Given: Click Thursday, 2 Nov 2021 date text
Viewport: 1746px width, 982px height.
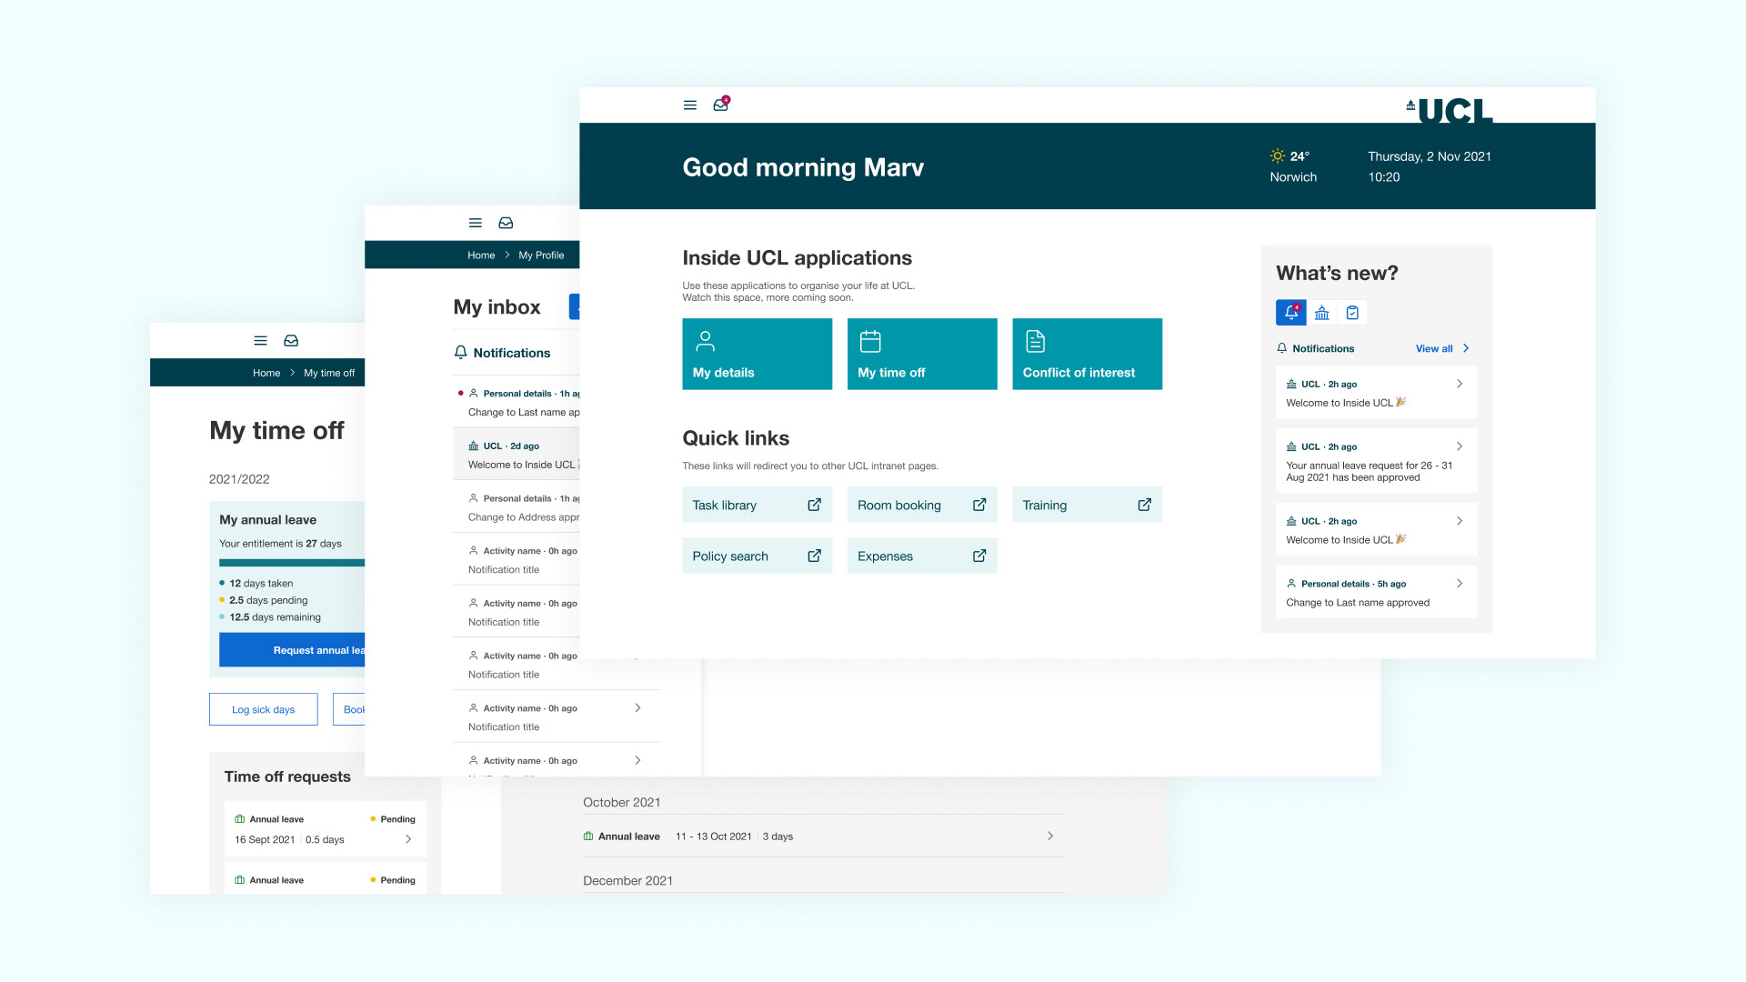Looking at the screenshot, I should [x=1430, y=156].
